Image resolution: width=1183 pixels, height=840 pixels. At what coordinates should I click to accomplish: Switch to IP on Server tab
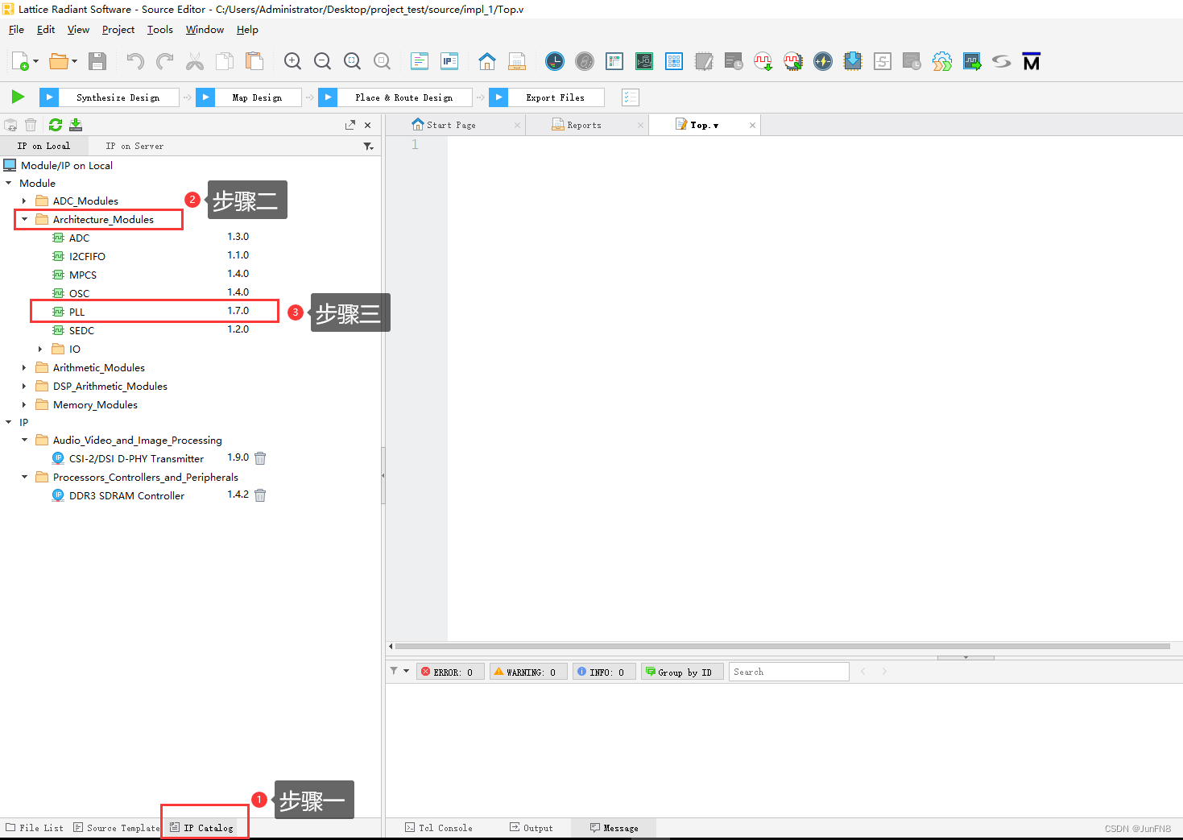click(x=134, y=146)
